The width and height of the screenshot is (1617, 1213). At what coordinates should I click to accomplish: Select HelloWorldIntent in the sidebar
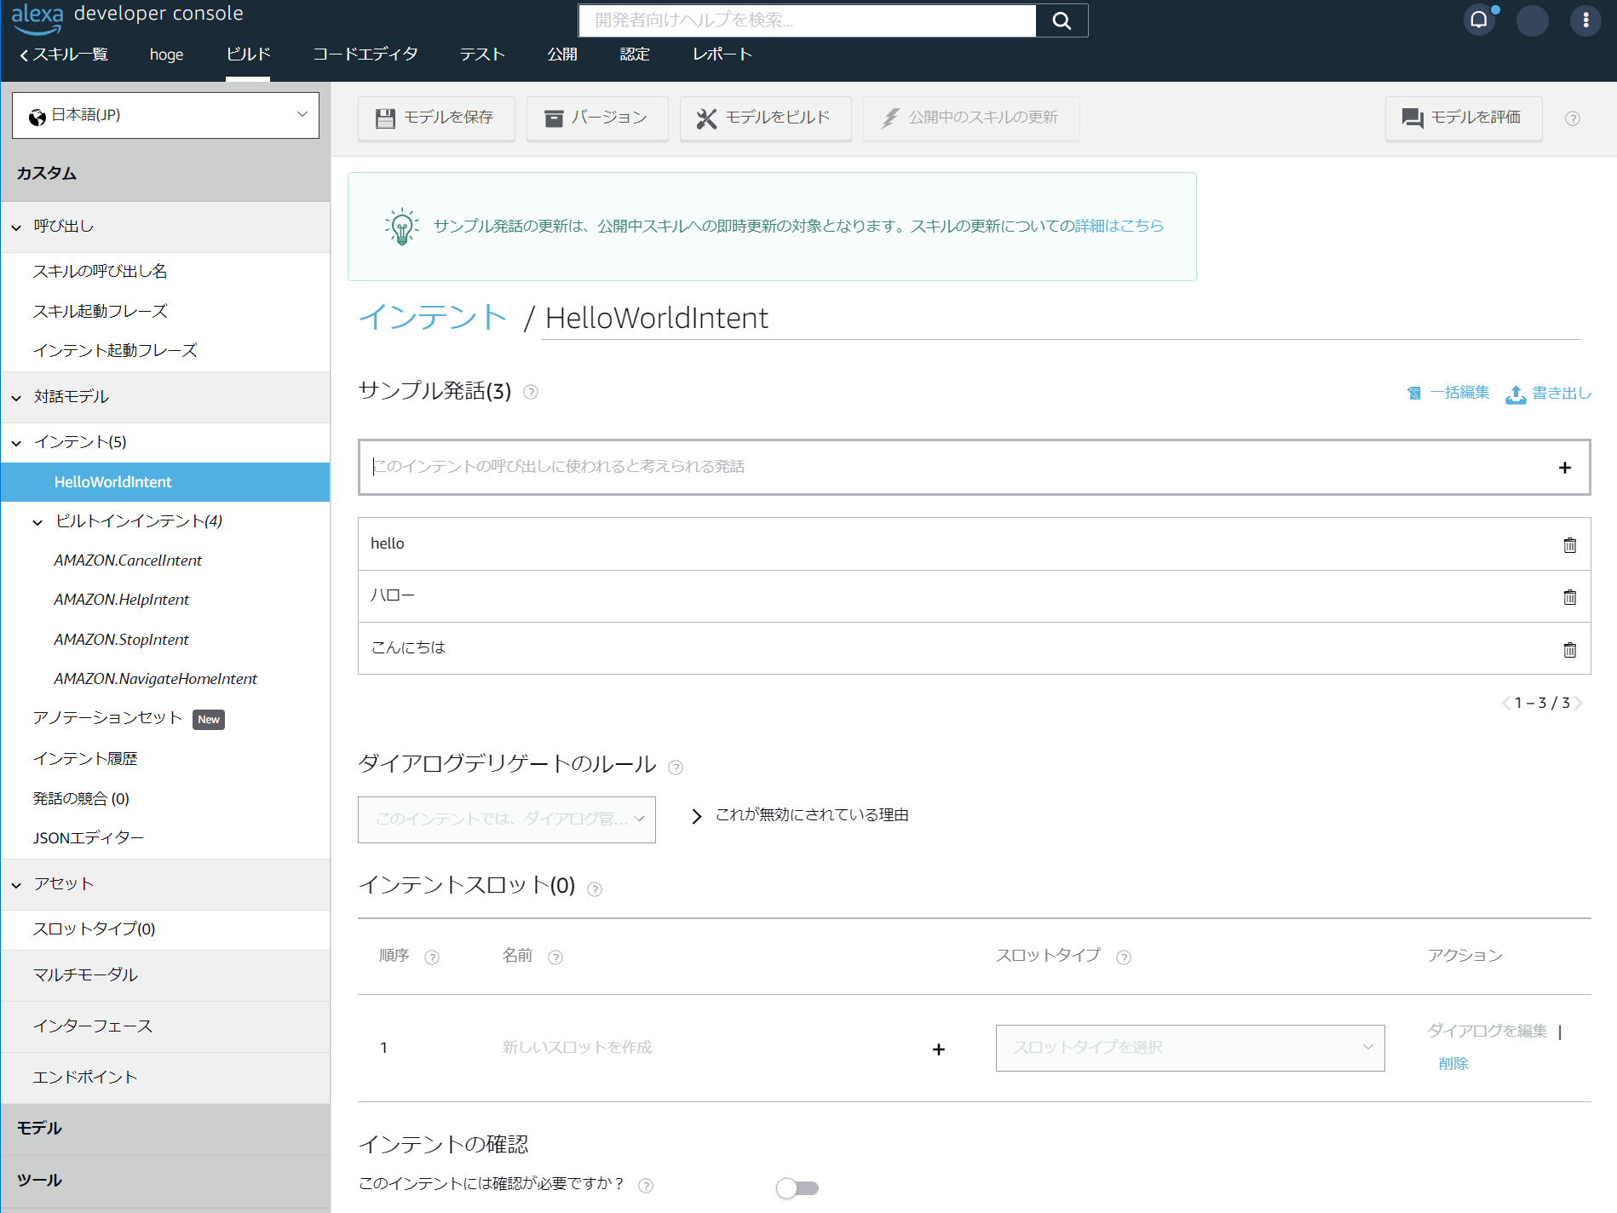165,482
